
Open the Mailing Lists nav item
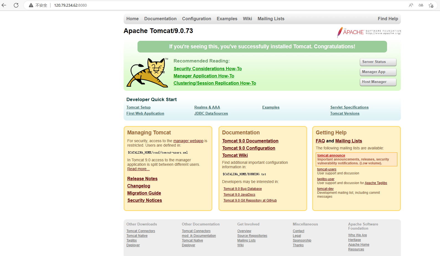pos(271,19)
